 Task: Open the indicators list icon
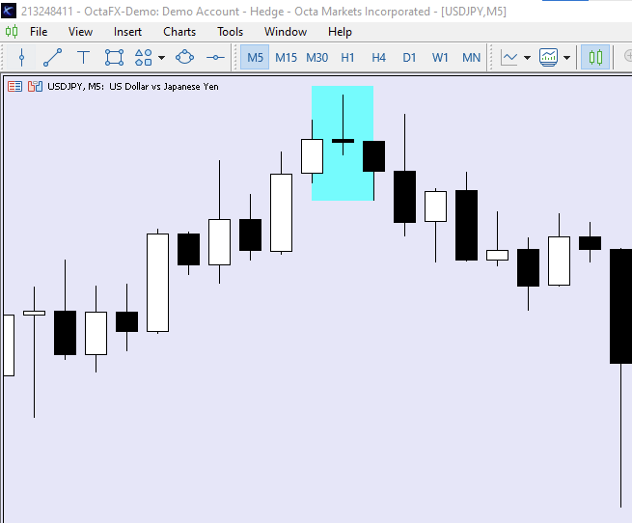point(549,58)
